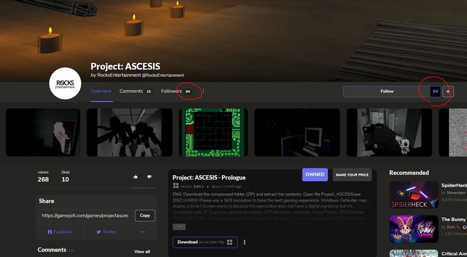
Task: Open more share options ellipsis
Action: pos(143,232)
